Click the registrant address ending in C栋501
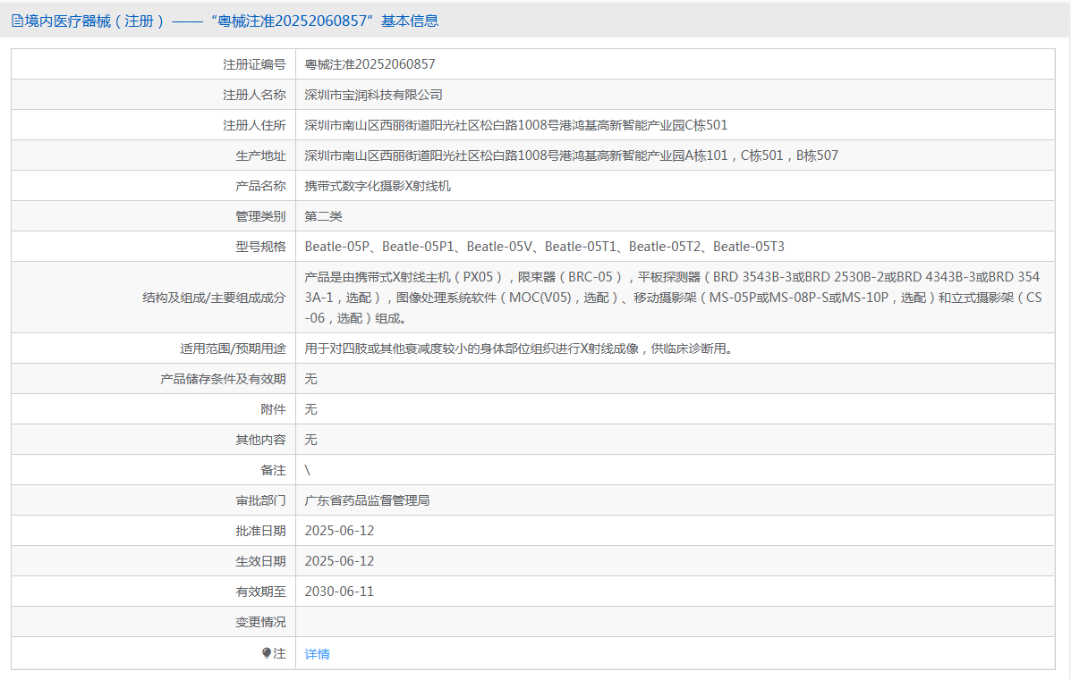This screenshot has height=680, width=1071. pyautogui.click(x=515, y=125)
